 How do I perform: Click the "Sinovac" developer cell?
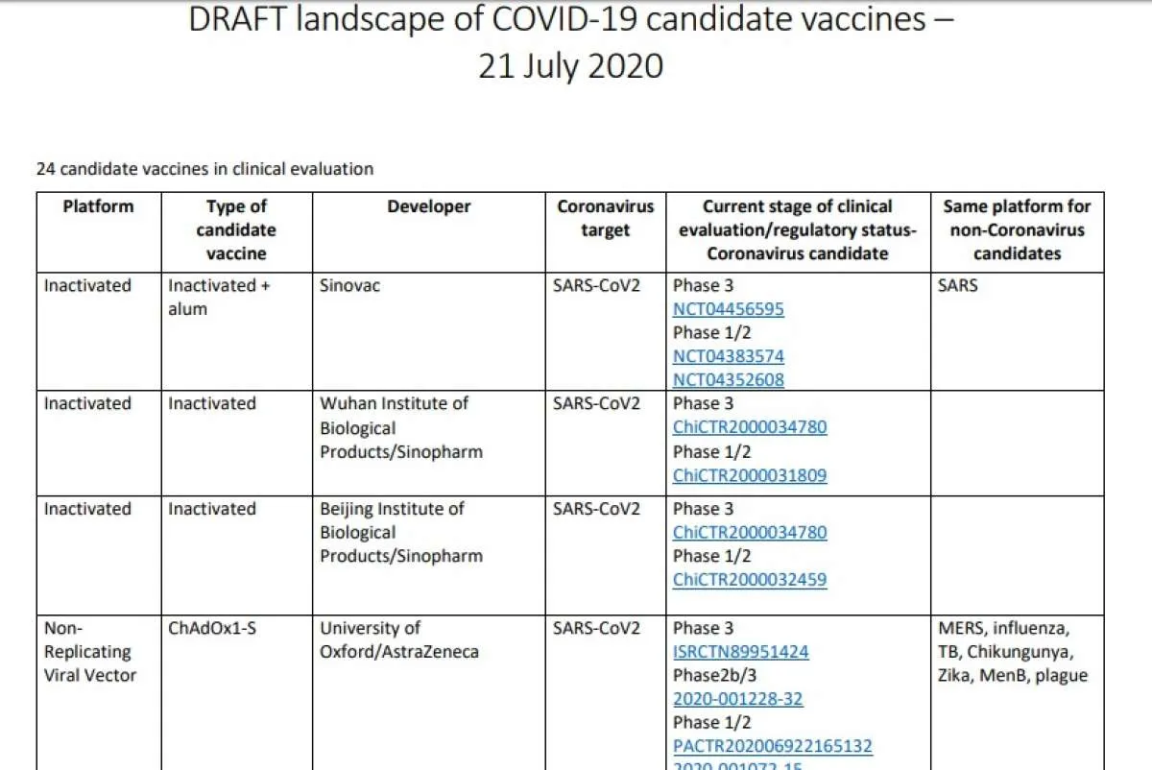click(x=349, y=286)
